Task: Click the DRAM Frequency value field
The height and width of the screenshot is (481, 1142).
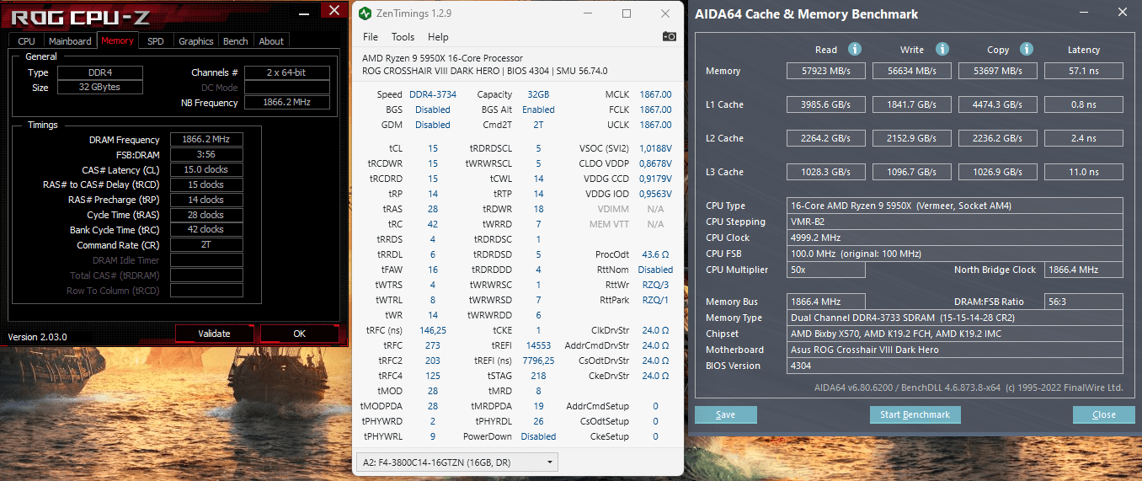Action: 206,140
